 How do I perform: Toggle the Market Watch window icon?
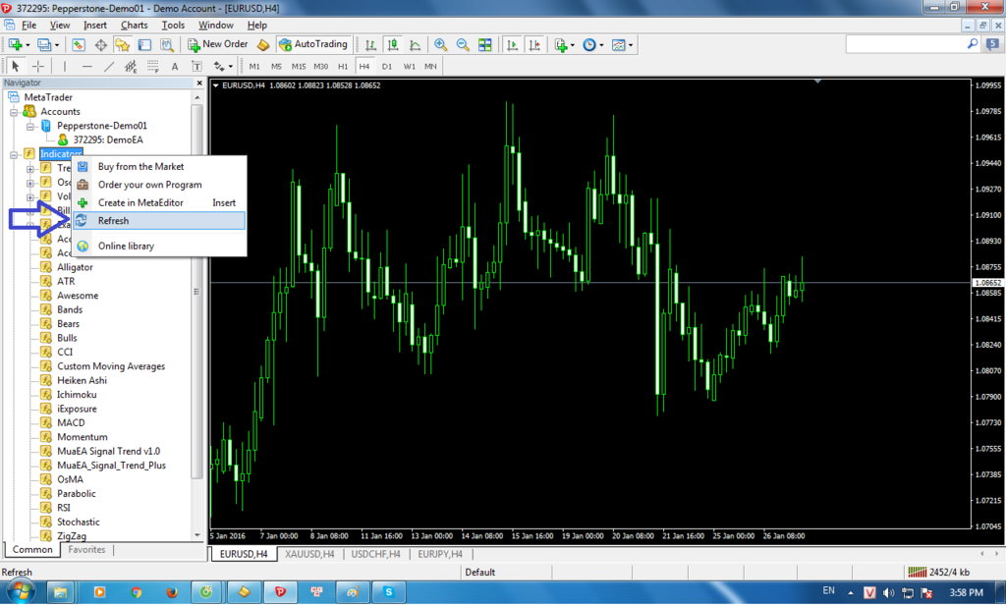pyautogui.click(x=79, y=45)
